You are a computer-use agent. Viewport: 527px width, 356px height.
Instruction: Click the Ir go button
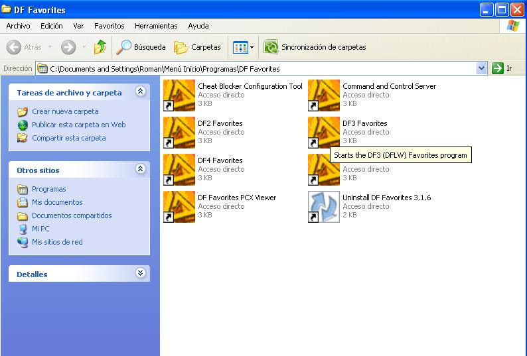502,68
